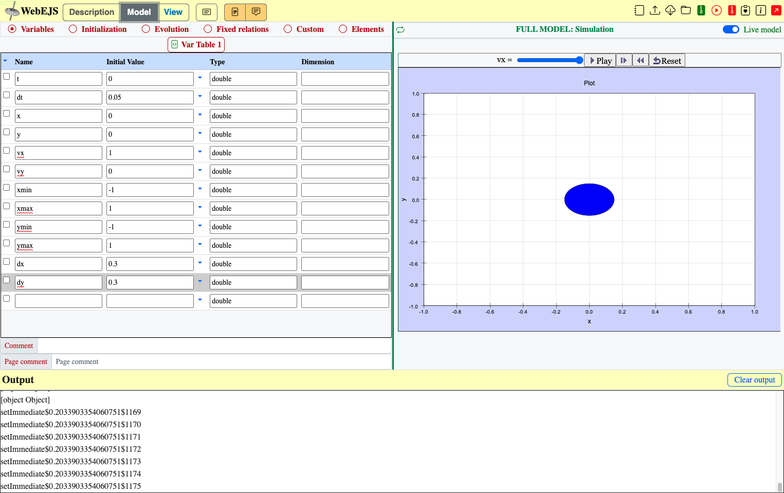Select the Initialization radio button
Screen dimensions: 784x493
point(73,29)
